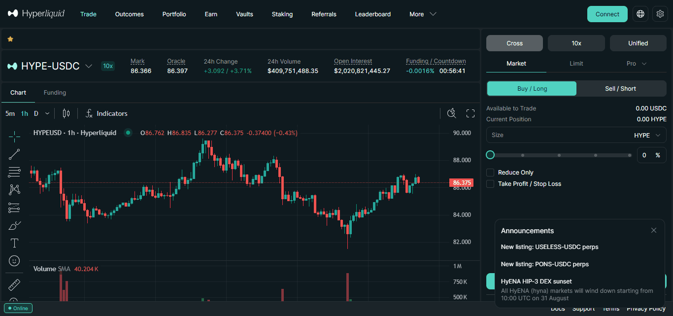Enable Take Profit / Stop Loss checkbox
This screenshot has width=673, height=316.
pos(490,184)
